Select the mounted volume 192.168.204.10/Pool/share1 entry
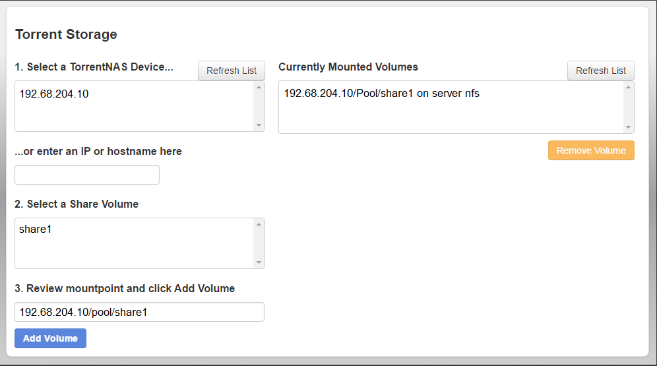 (381, 94)
